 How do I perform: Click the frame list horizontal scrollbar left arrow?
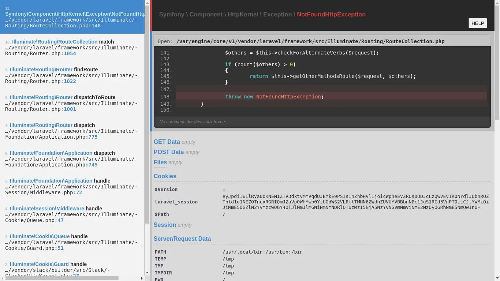[3, 278]
